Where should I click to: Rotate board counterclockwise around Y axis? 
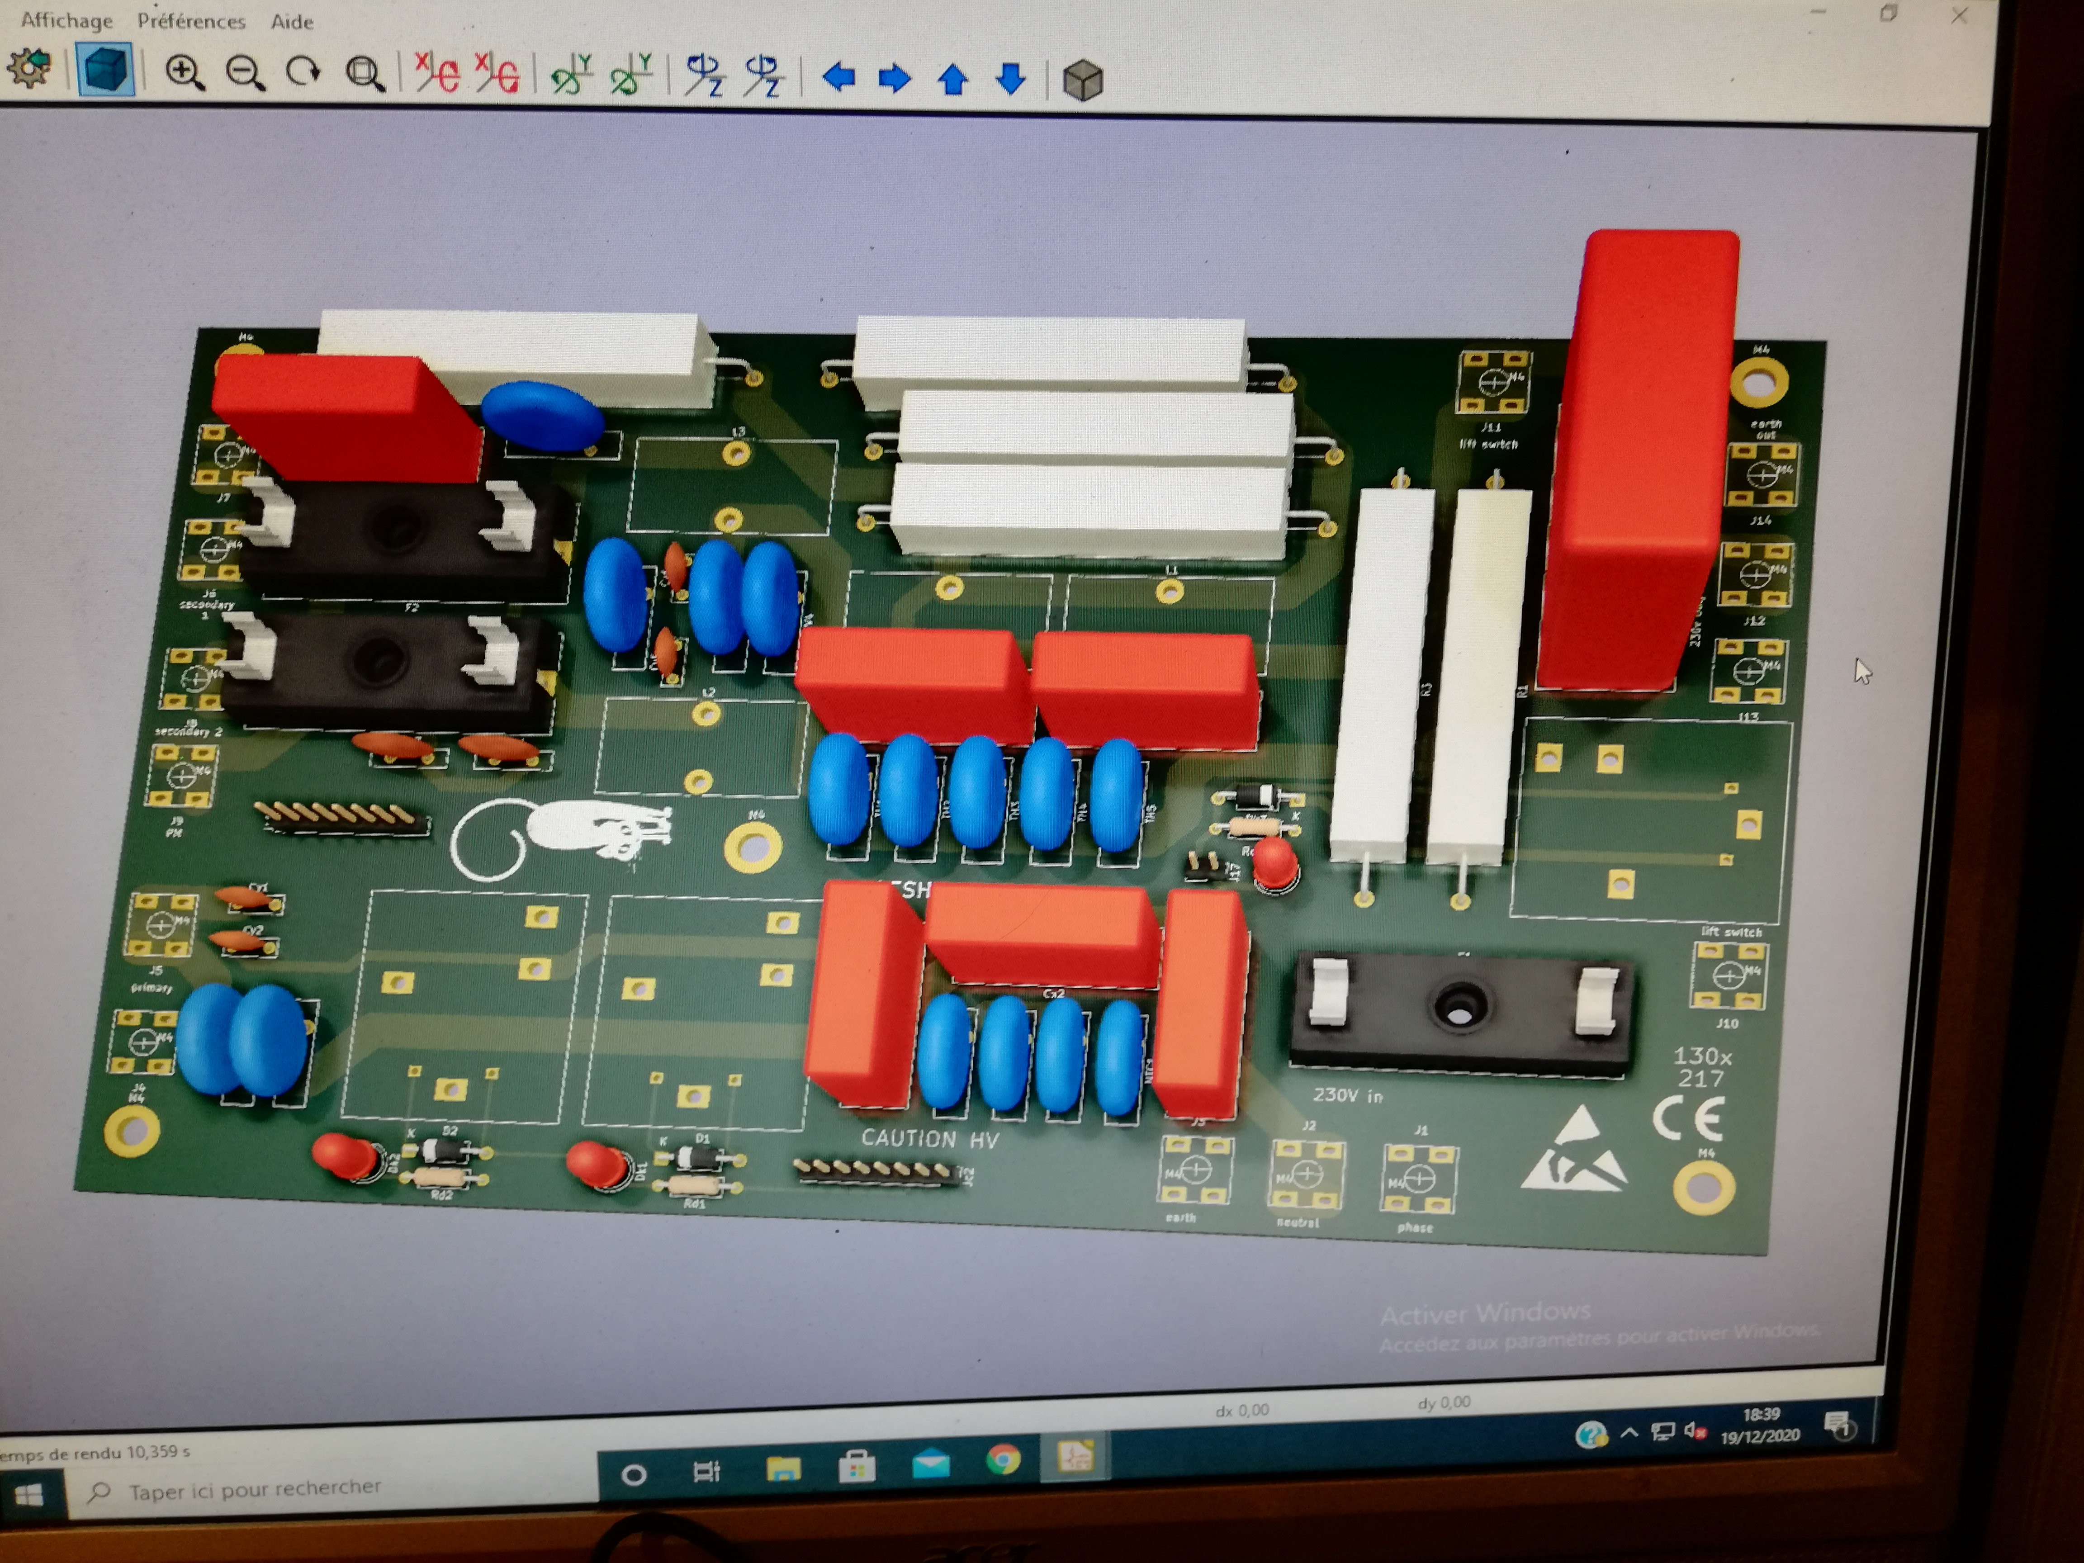(x=631, y=76)
